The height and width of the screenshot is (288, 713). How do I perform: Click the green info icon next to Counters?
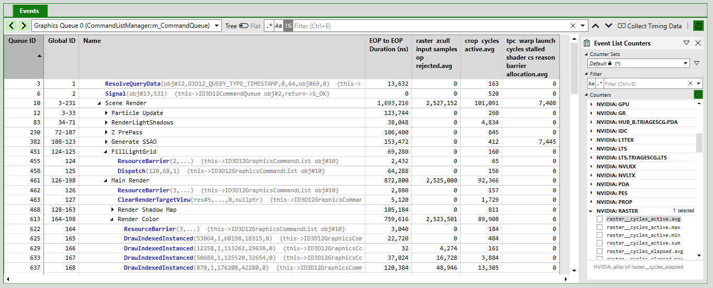pos(698,95)
